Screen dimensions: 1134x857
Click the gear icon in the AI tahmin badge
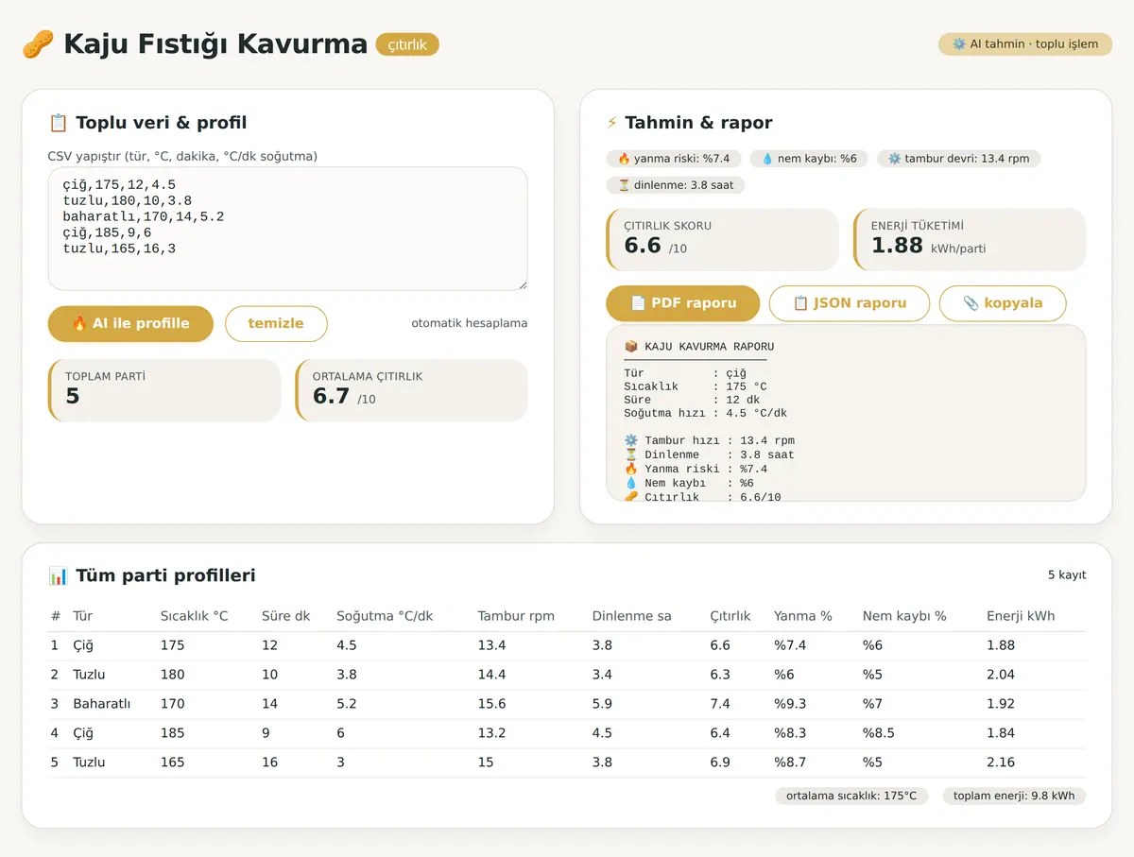[958, 44]
